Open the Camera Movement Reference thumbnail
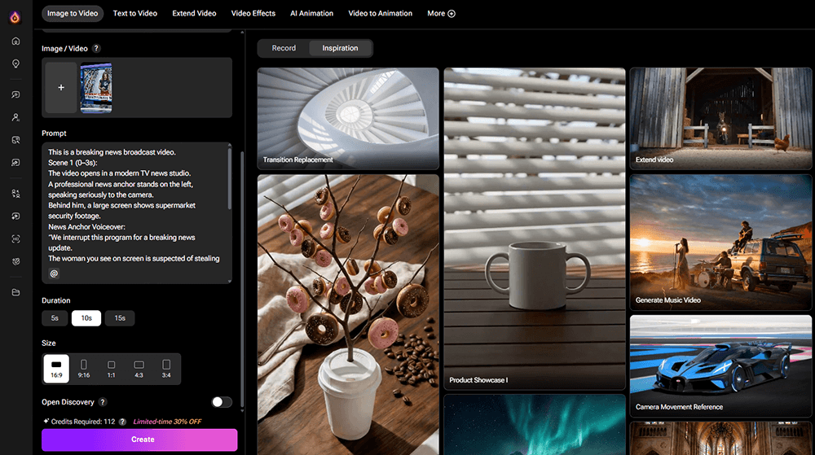Image resolution: width=815 pixels, height=455 pixels. [x=720, y=366]
